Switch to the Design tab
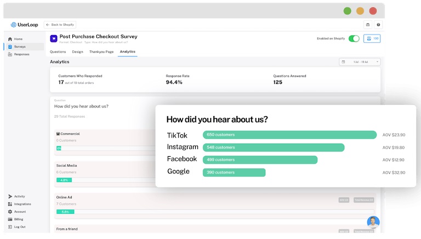This screenshot has width=421, height=239. coord(77,52)
